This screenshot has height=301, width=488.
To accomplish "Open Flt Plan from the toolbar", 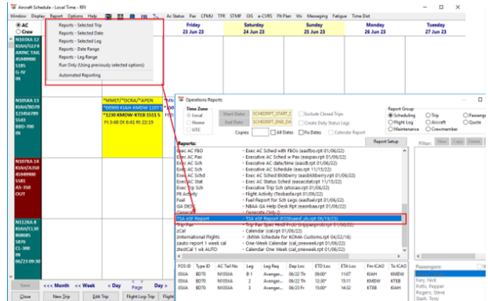I will tap(284, 16).
